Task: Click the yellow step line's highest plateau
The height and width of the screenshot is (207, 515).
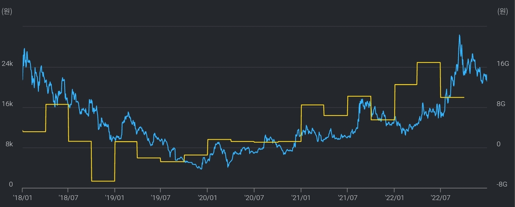Action: pos(429,63)
